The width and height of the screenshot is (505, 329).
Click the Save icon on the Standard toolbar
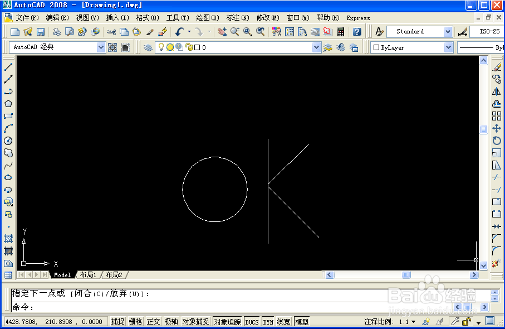40,31
